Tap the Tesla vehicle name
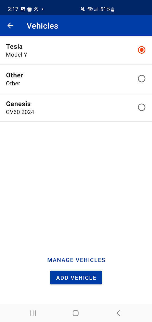This screenshot has height=322, width=152. click(14, 46)
